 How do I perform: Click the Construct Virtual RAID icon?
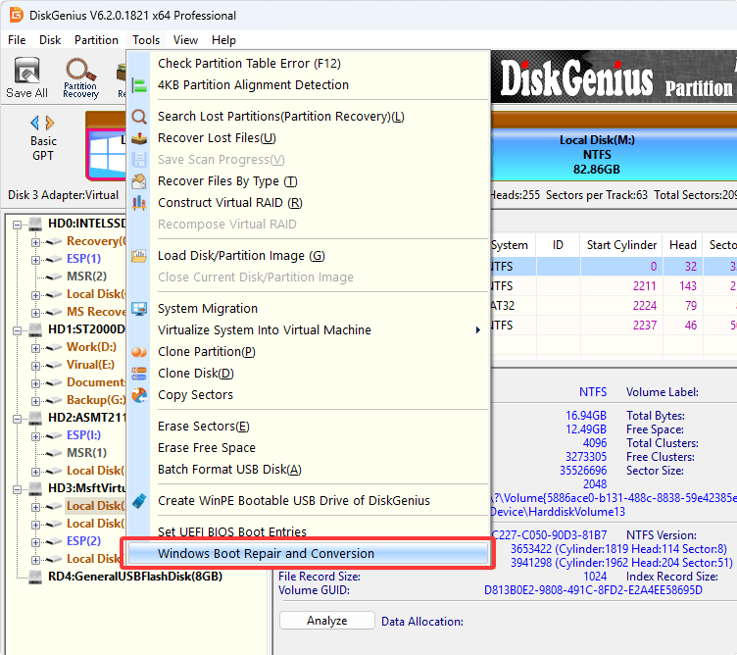click(x=139, y=203)
